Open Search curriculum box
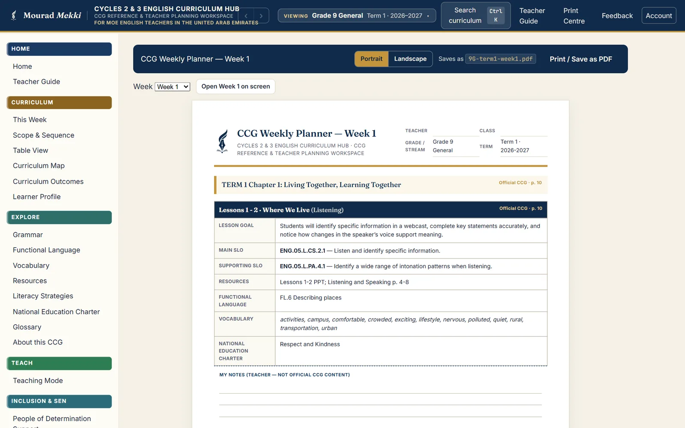The height and width of the screenshot is (428, 685). click(x=476, y=16)
